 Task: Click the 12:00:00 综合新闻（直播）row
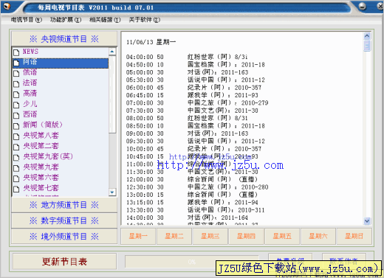[x=192, y=179]
